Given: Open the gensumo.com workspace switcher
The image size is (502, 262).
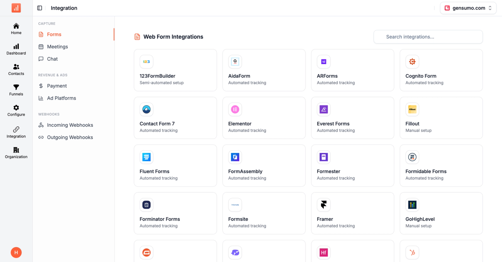Looking at the screenshot, I should click(468, 8).
